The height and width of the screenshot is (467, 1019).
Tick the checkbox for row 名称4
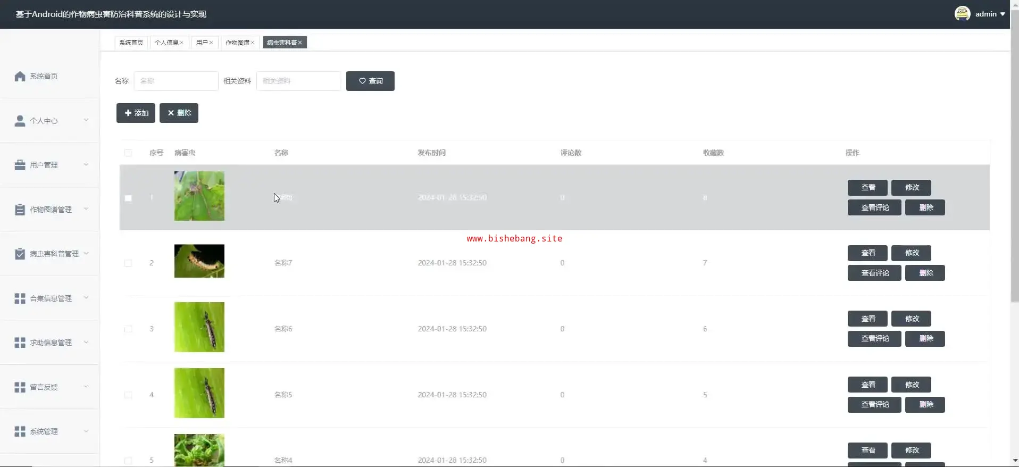(x=128, y=461)
